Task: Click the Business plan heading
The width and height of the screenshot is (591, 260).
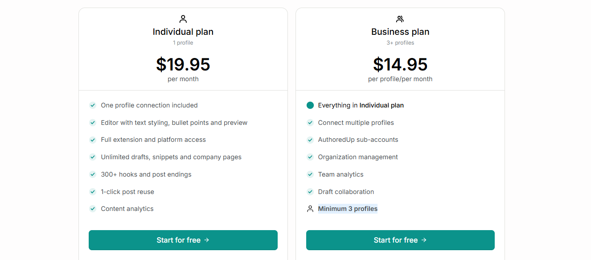Action: click(x=400, y=32)
